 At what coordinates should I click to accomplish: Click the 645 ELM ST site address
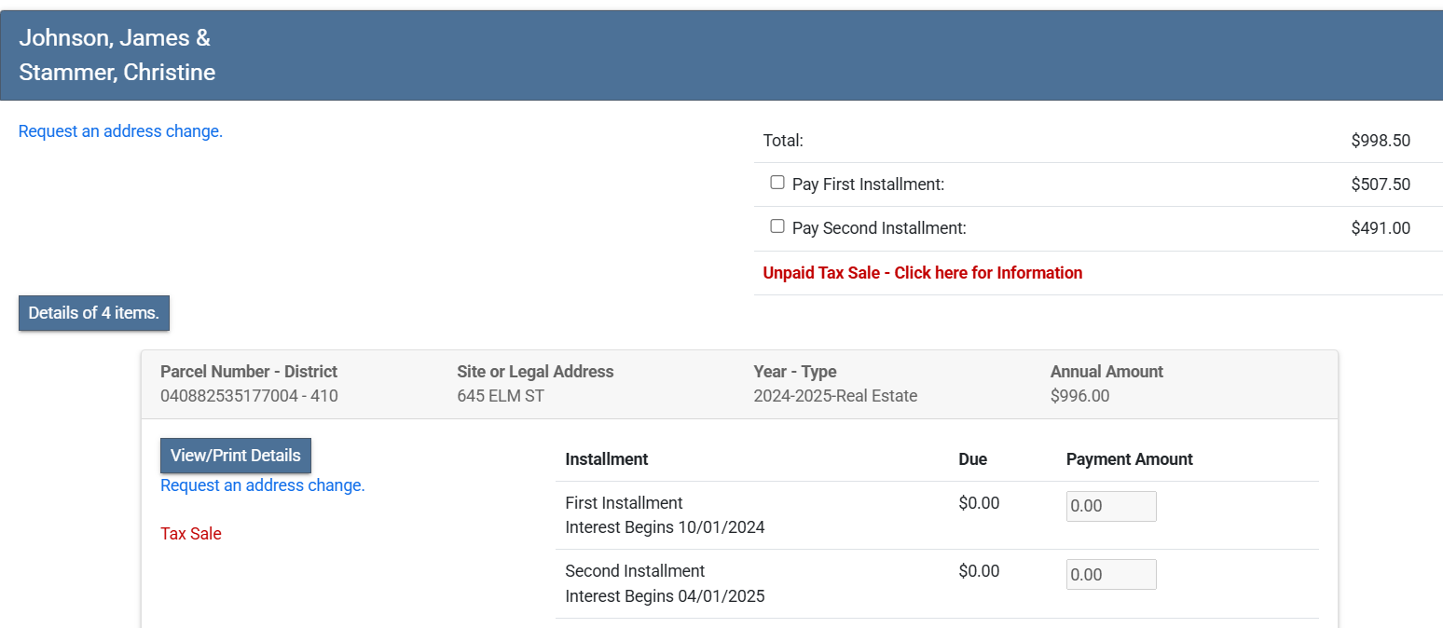501,396
